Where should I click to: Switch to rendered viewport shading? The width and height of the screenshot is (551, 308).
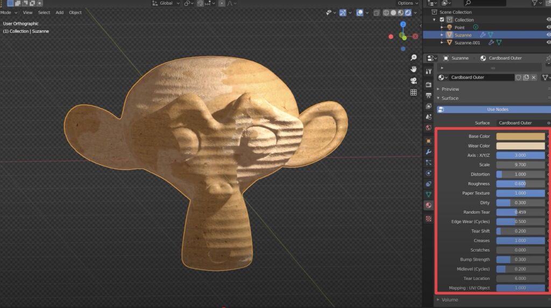[408, 13]
